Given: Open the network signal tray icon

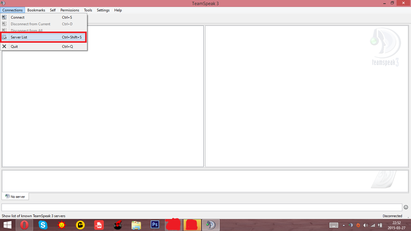Looking at the screenshot, I should [373, 225].
